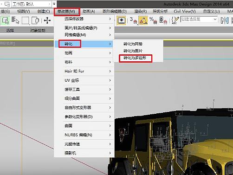
Task: Open the 动画(A) menu in menu bar
Action: tap(89, 12)
